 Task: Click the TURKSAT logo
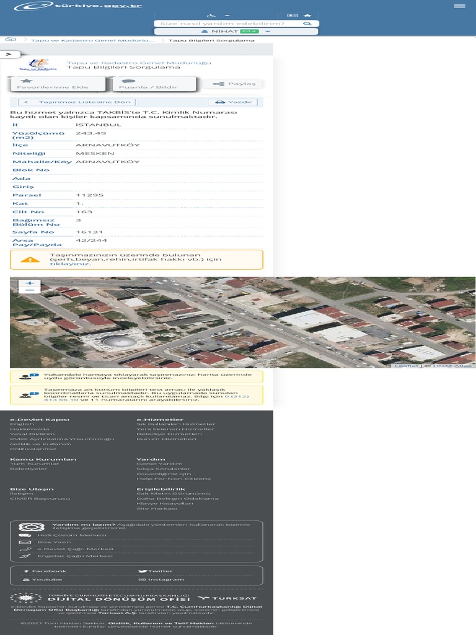(x=227, y=598)
